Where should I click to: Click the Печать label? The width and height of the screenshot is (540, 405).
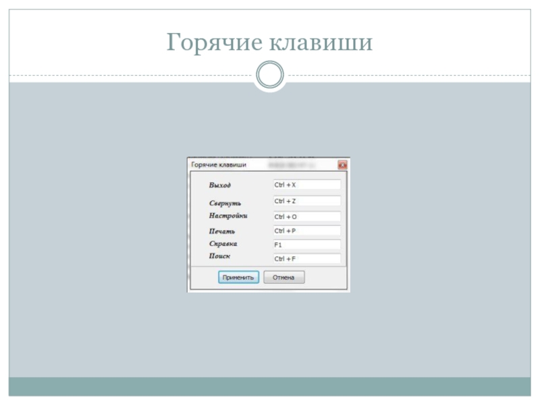click(x=221, y=231)
